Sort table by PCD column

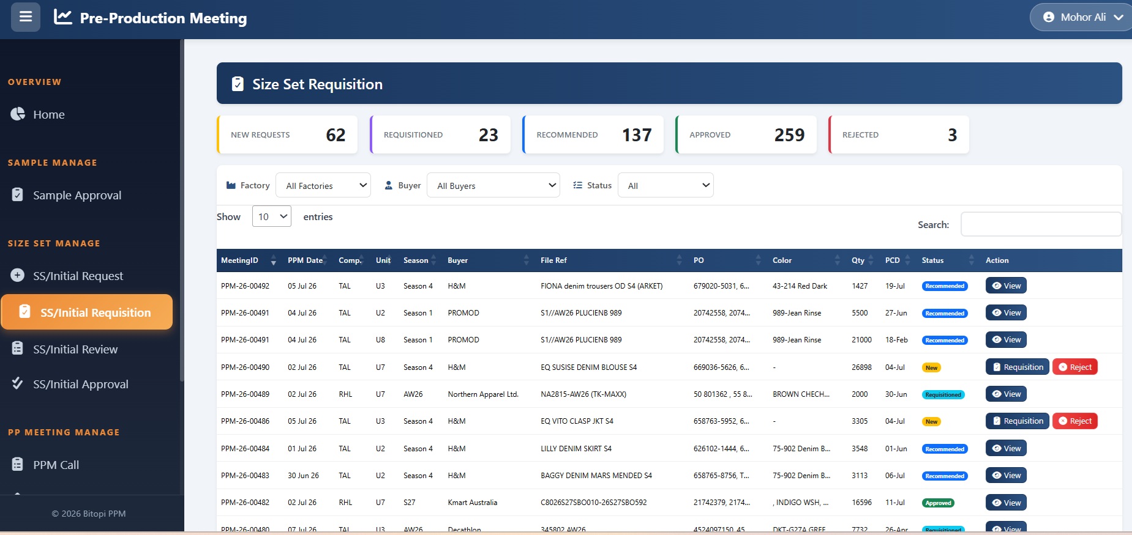pyautogui.click(x=898, y=260)
